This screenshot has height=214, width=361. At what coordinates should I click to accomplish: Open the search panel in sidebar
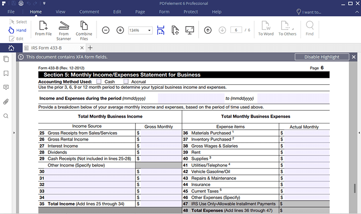click(6, 116)
